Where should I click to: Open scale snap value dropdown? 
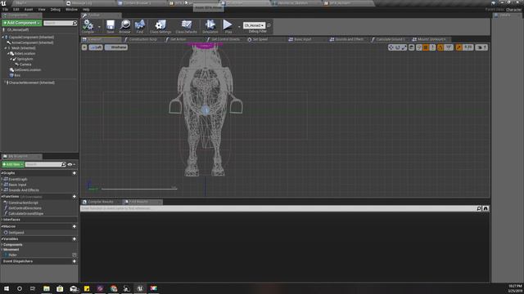(x=468, y=47)
